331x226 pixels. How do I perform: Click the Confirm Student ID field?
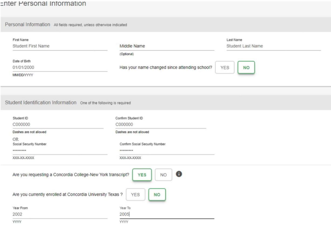point(160,124)
